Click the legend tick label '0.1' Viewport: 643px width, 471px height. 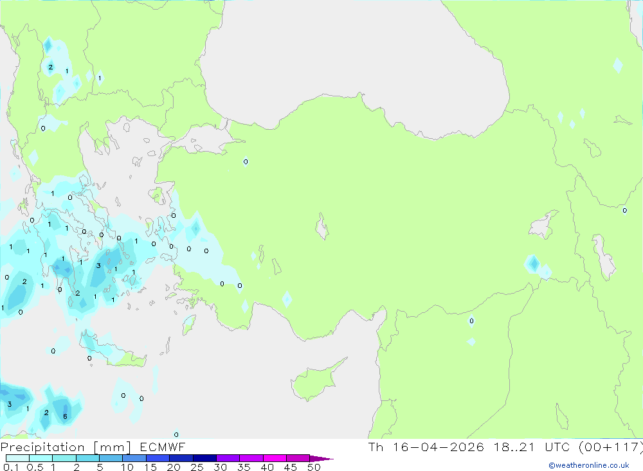11,467
